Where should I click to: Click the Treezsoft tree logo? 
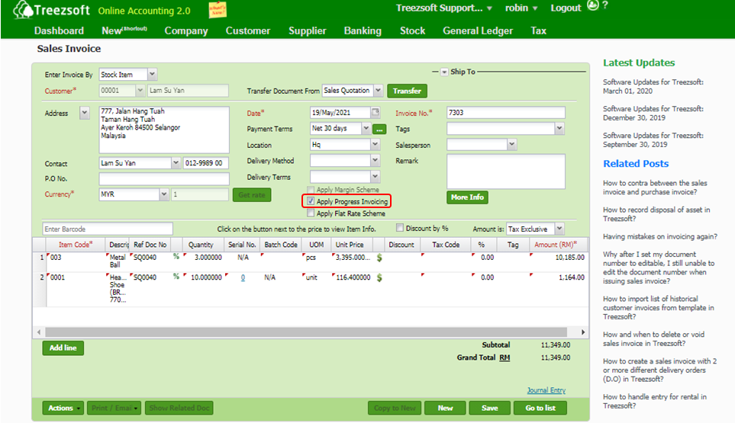(x=22, y=9)
